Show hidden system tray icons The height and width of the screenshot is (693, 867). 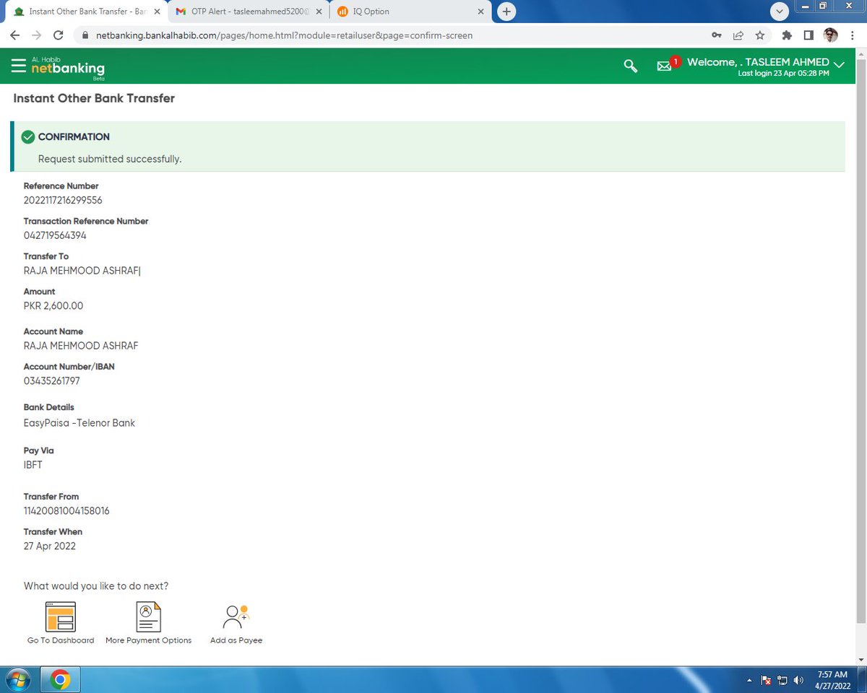751,681
